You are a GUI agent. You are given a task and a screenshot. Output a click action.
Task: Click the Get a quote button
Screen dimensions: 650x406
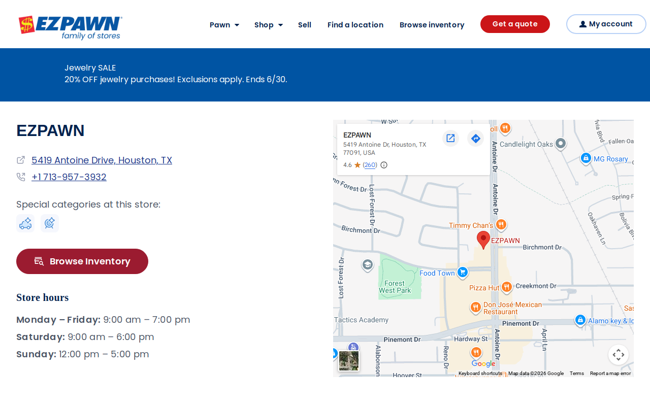[x=515, y=24]
